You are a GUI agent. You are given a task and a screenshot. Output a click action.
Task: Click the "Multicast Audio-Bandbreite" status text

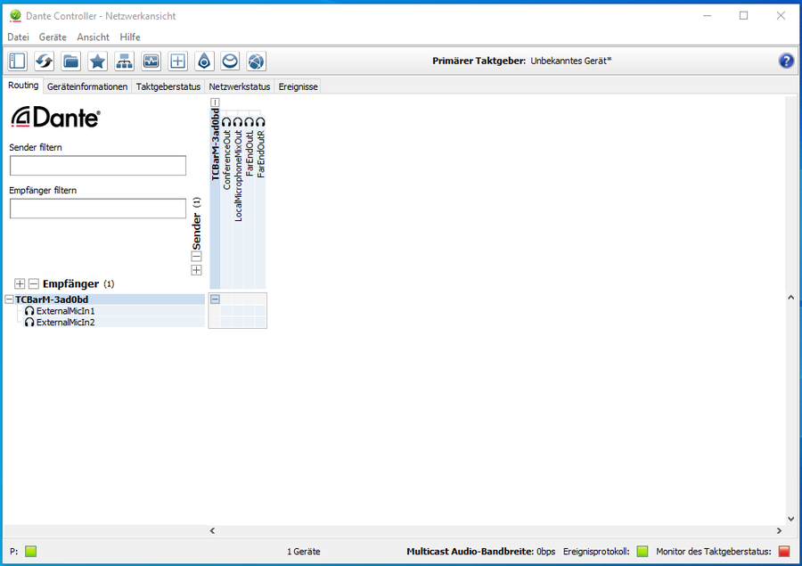(470, 552)
